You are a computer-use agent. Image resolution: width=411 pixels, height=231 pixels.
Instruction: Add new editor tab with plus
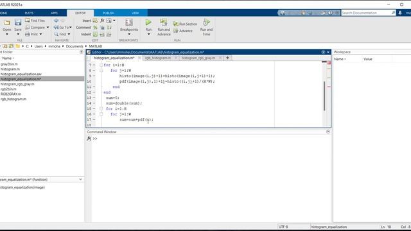[227, 58]
